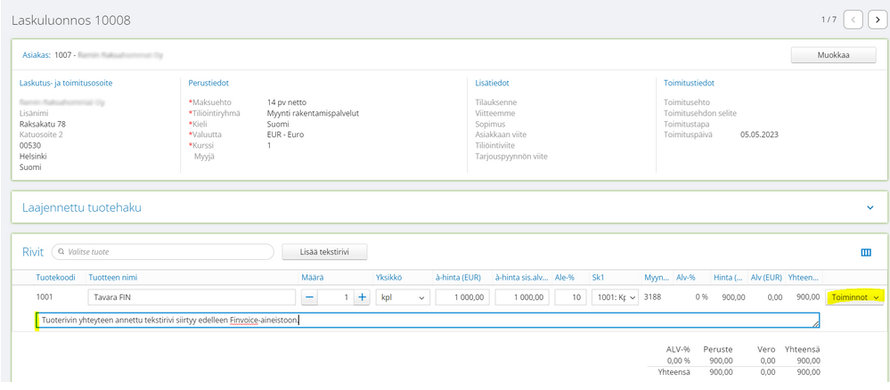Click the Alv-% column header

(x=686, y=278)
